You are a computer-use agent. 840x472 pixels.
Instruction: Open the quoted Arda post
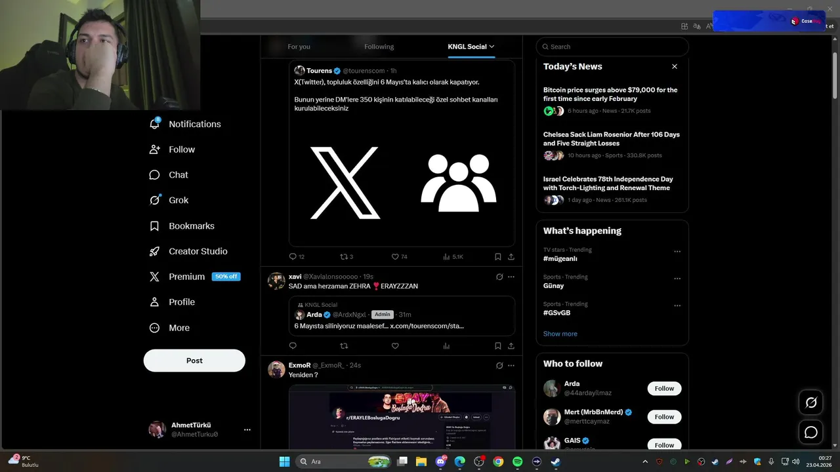pyautogui.click(x=402, y=316)
